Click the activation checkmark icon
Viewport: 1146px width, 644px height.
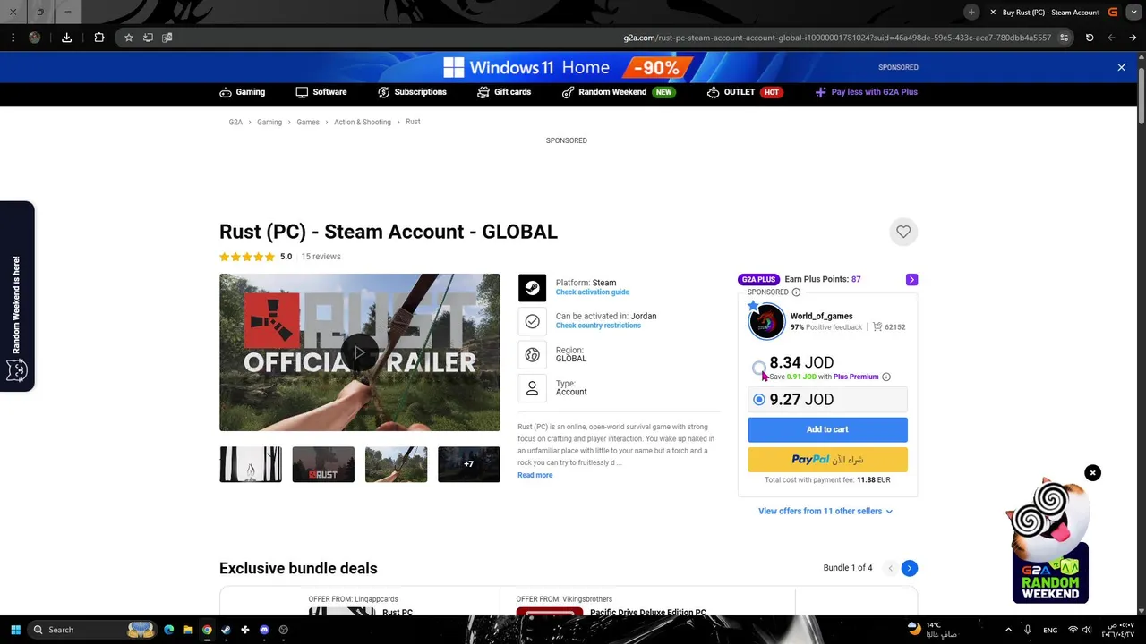(x=532, y=321)
